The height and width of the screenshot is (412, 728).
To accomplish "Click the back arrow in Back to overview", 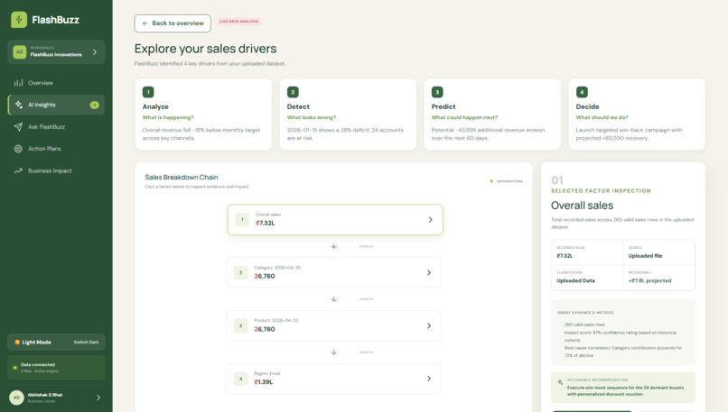I will point(145,23).
